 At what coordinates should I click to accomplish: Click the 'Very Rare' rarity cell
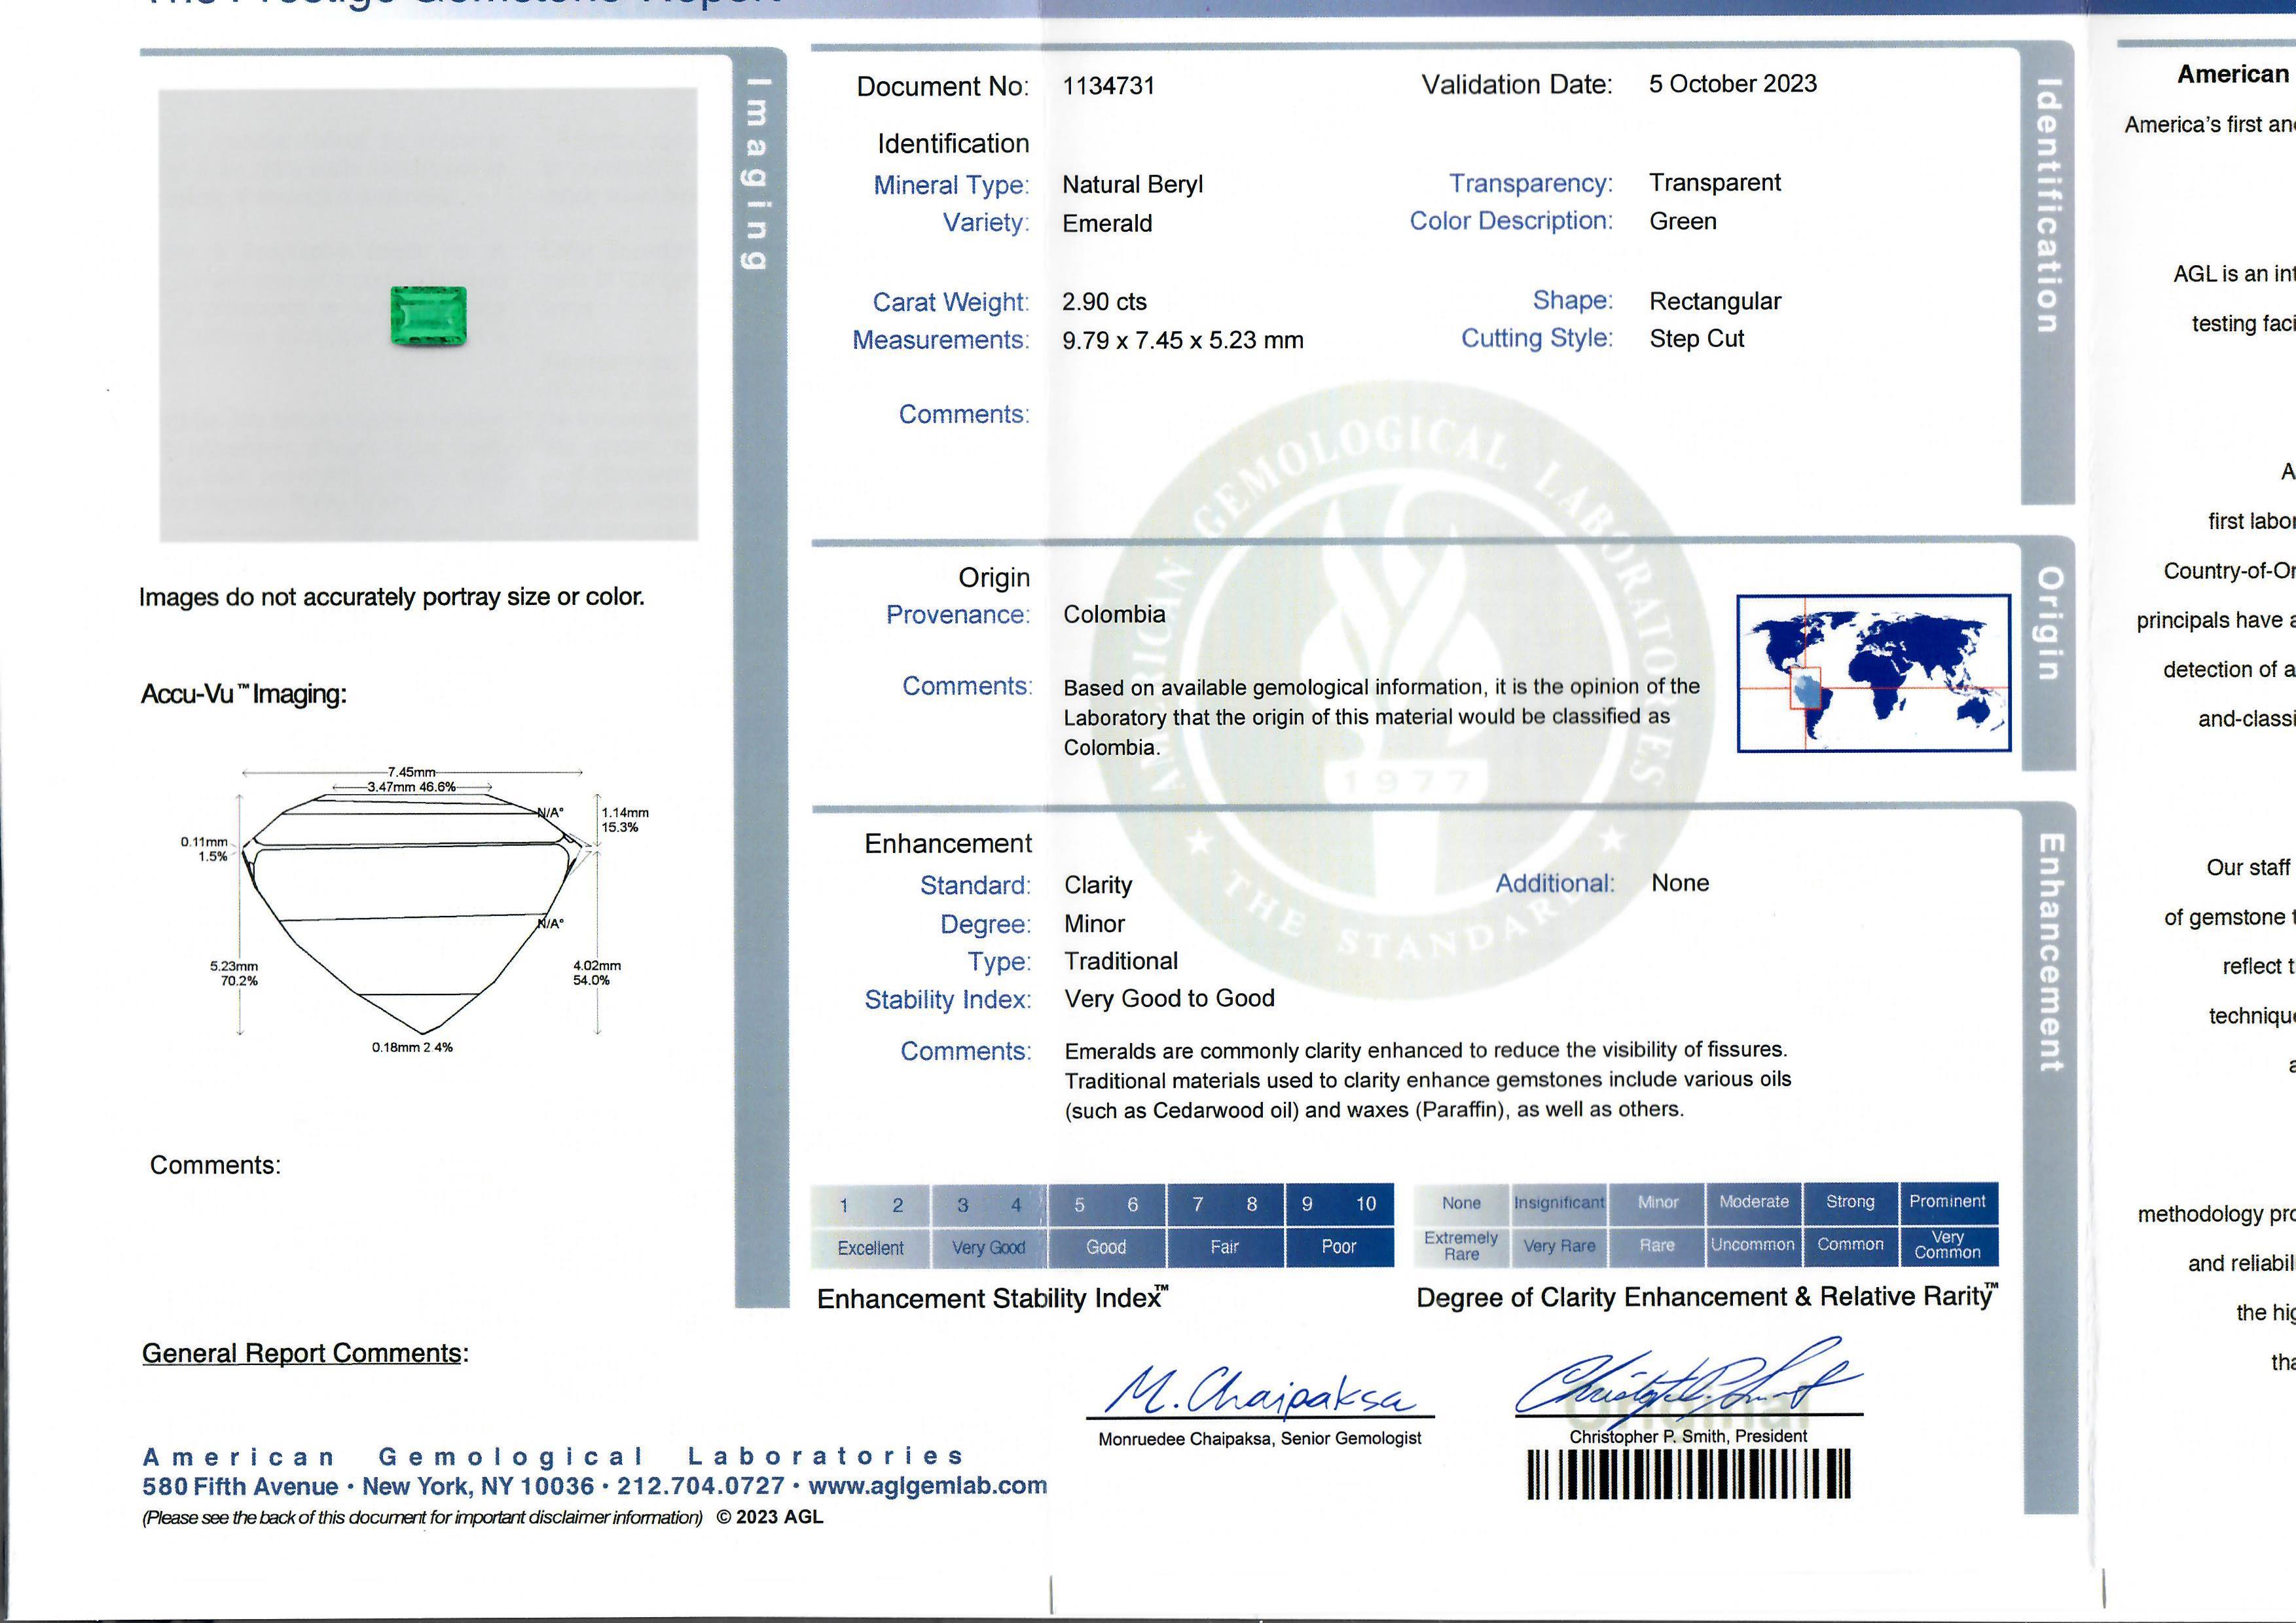[1558, 1246]
